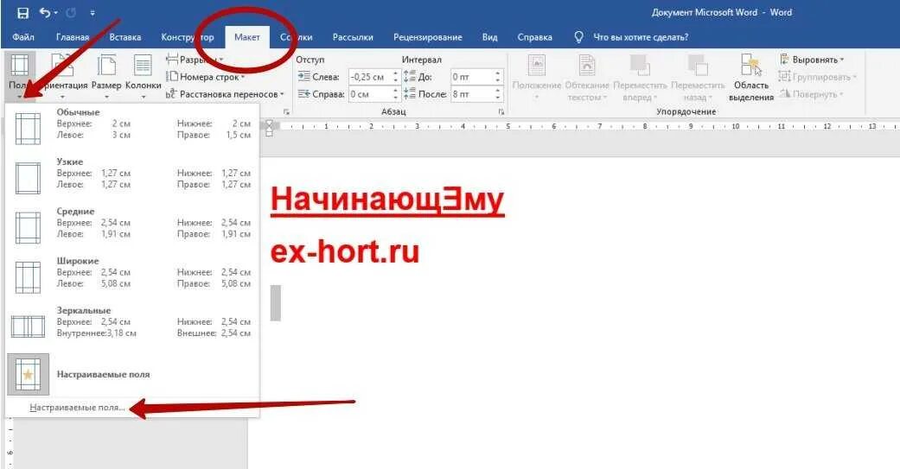Open Номера строк line numbers dropdown
The width and height of the screenshot is (900, 469).
[206, 77]
